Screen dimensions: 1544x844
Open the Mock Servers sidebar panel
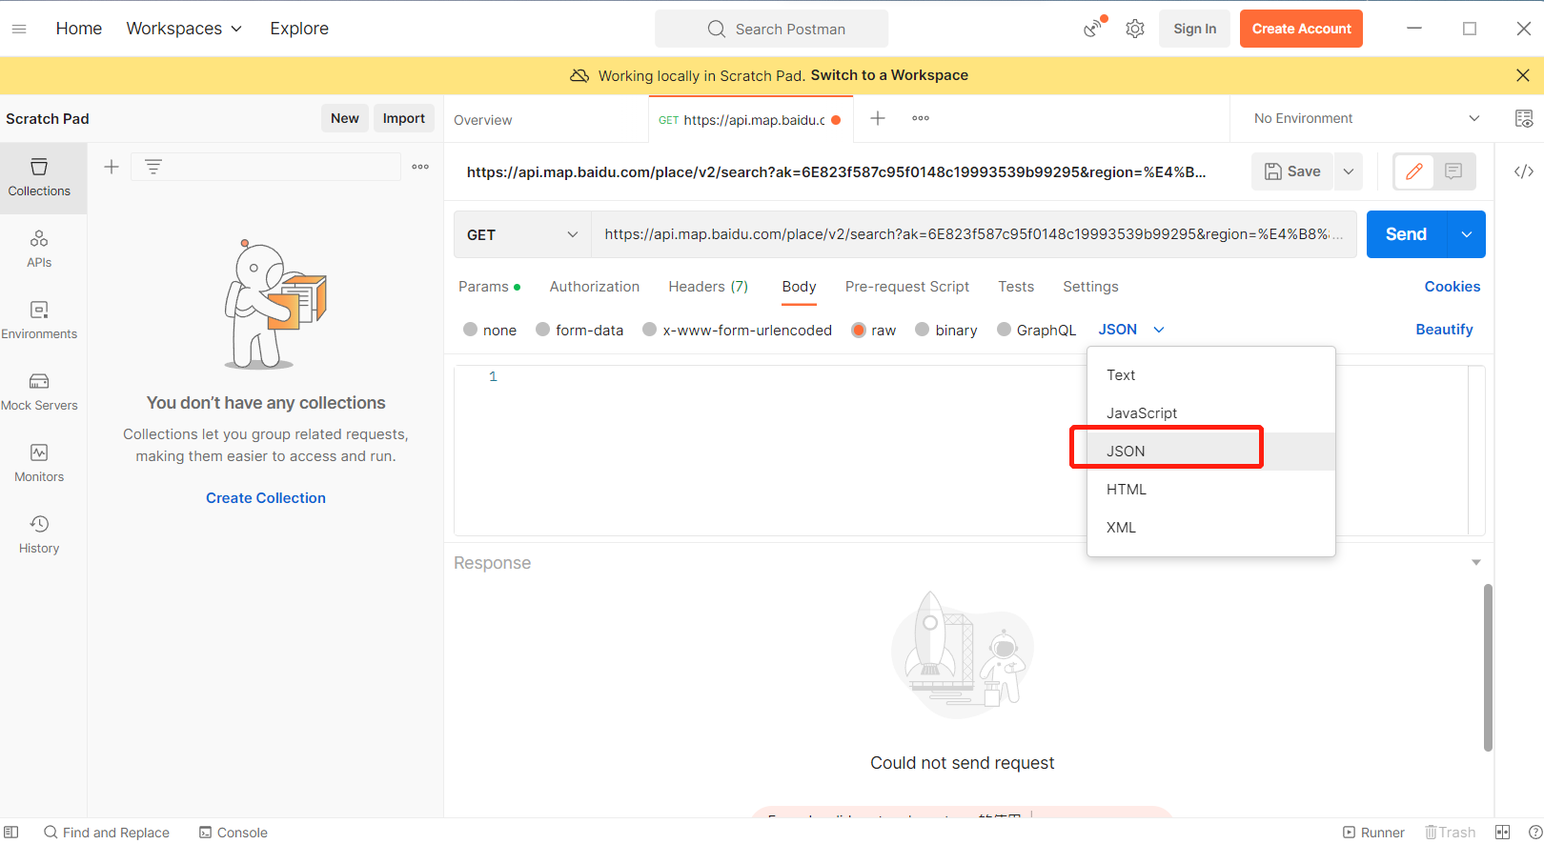tap(39, 392)
